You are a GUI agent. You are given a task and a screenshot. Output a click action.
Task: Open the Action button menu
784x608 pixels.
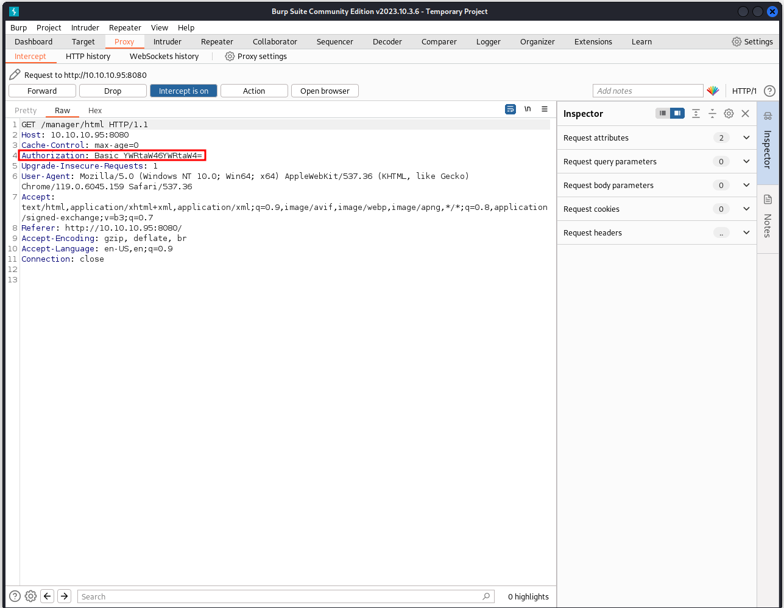pyautogui.click(x=254, y=91)
